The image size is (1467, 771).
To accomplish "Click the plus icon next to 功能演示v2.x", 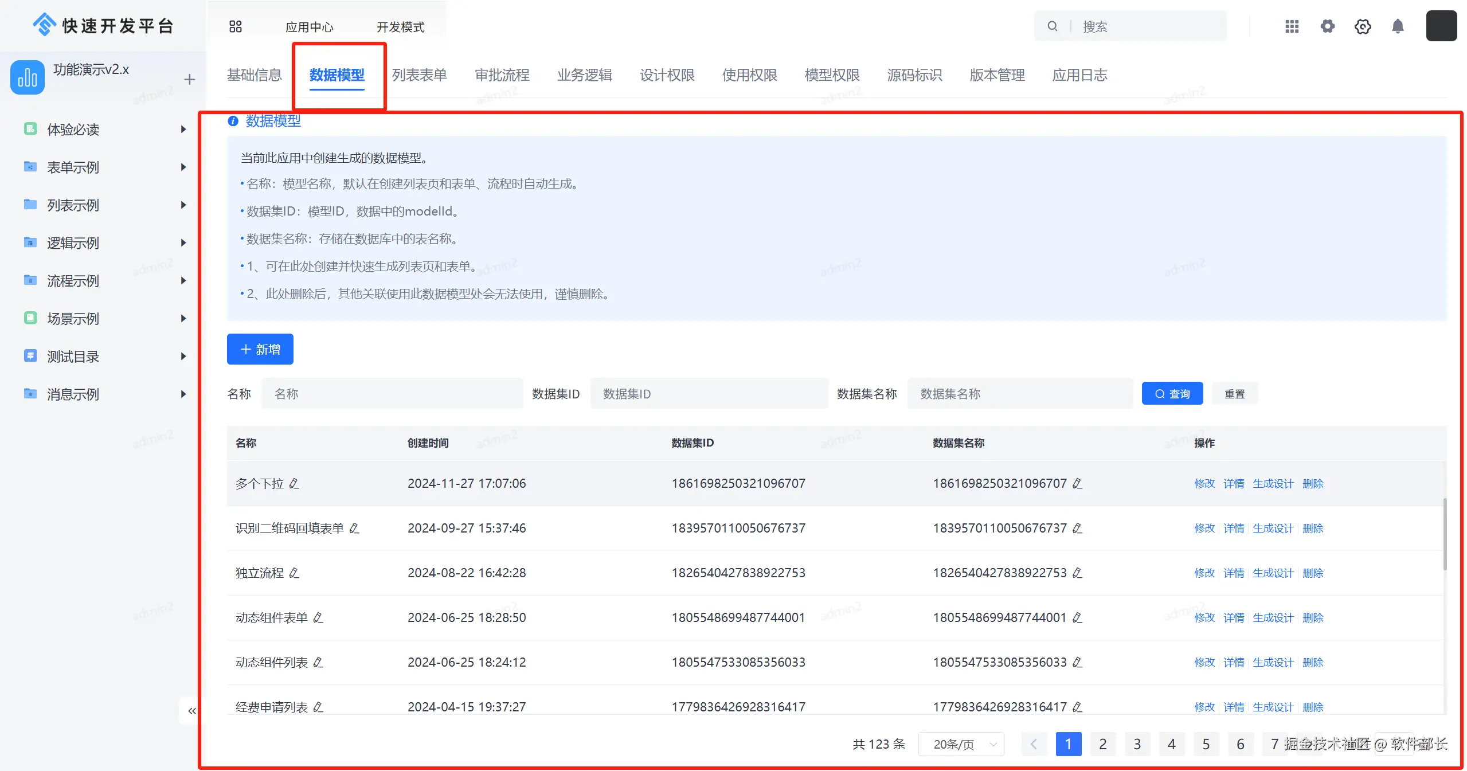I will [190, 80].
